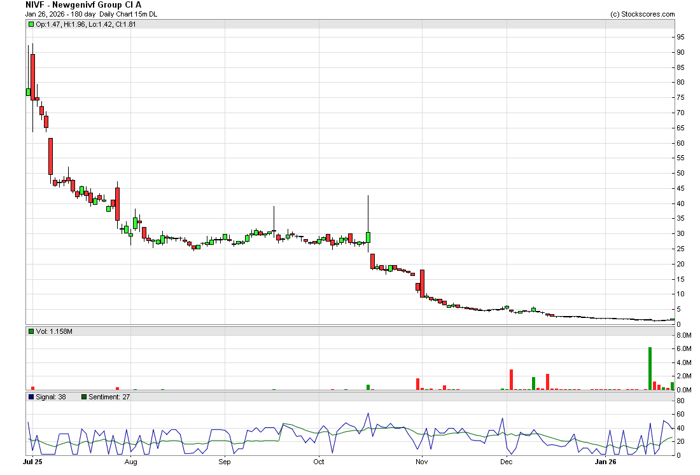This screenshot has height=475, width=700.
Task: Click the large red candlestick with top near 90
Action: point(32,77)
